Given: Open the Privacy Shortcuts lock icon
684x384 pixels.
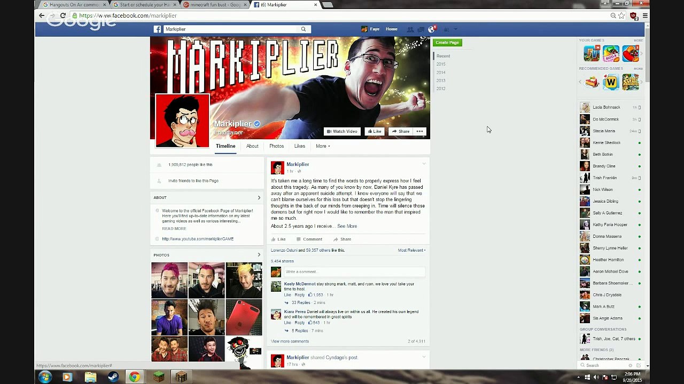Looking at the screenshot, I should click(x=446, y=29).
